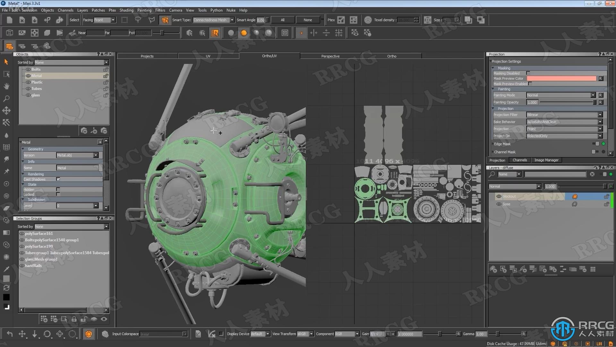Open the Painting menu in the menu bar

click(143, 10)
